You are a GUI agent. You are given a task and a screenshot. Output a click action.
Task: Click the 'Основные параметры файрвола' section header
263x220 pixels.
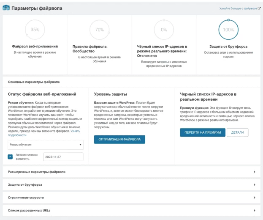click(132, 82)
